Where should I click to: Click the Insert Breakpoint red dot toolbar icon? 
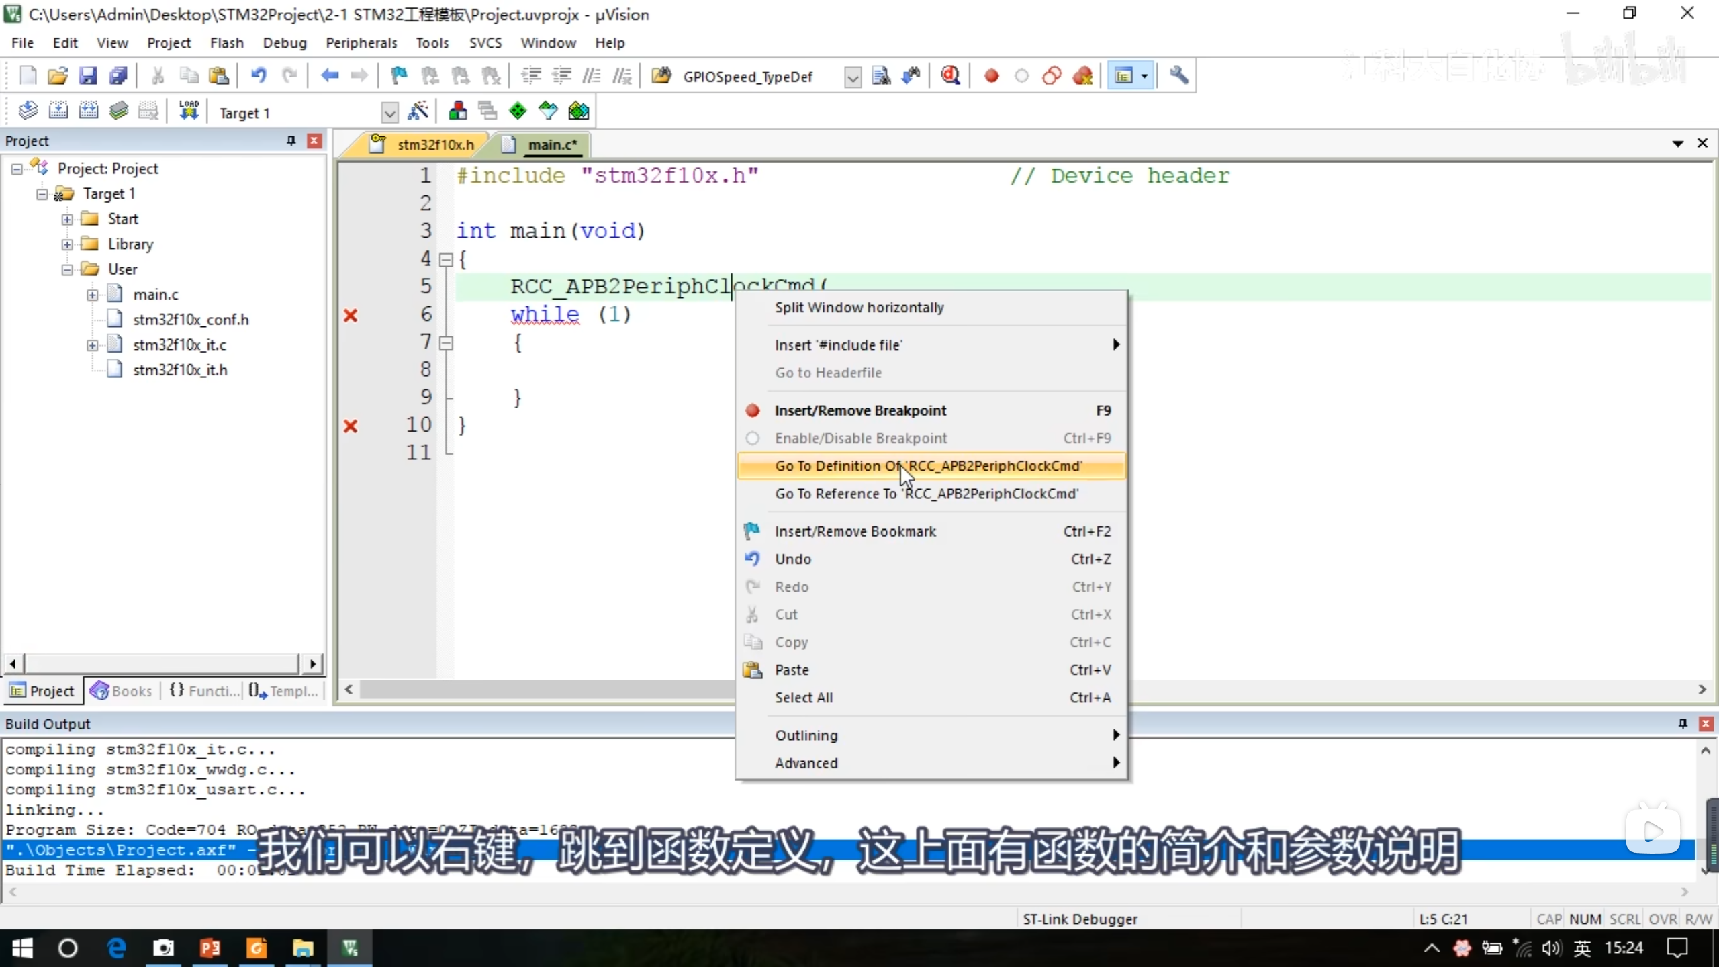(991, 76)
